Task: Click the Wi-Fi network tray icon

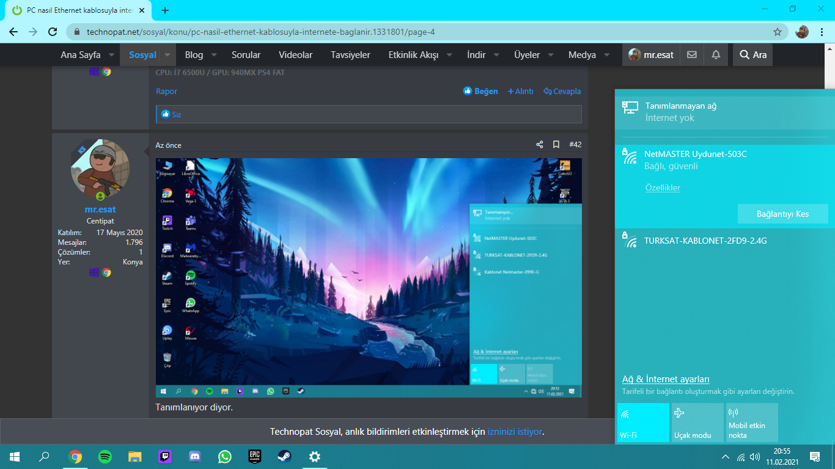Action: [741, 457]
